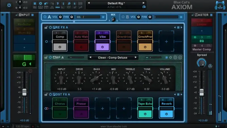
Task: Select the Master Comp slot
Action: click(202, 48)
